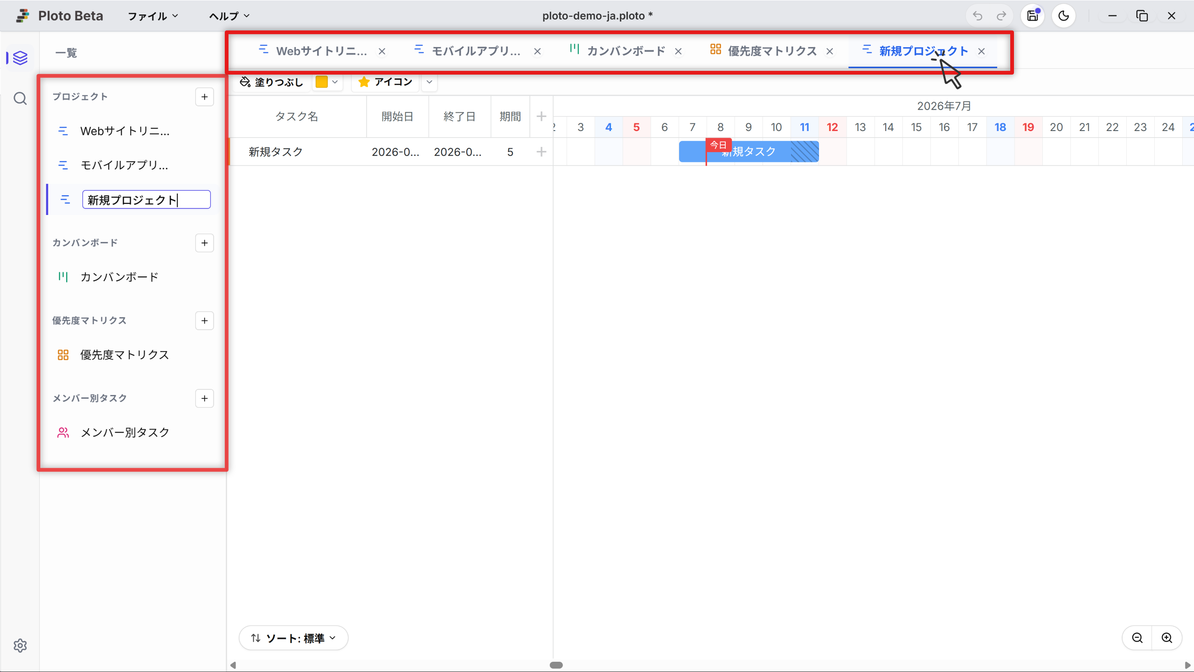Close the カンバンボード tab
The width and height of the screenshot is (1194, 672).
click(678, 51)
